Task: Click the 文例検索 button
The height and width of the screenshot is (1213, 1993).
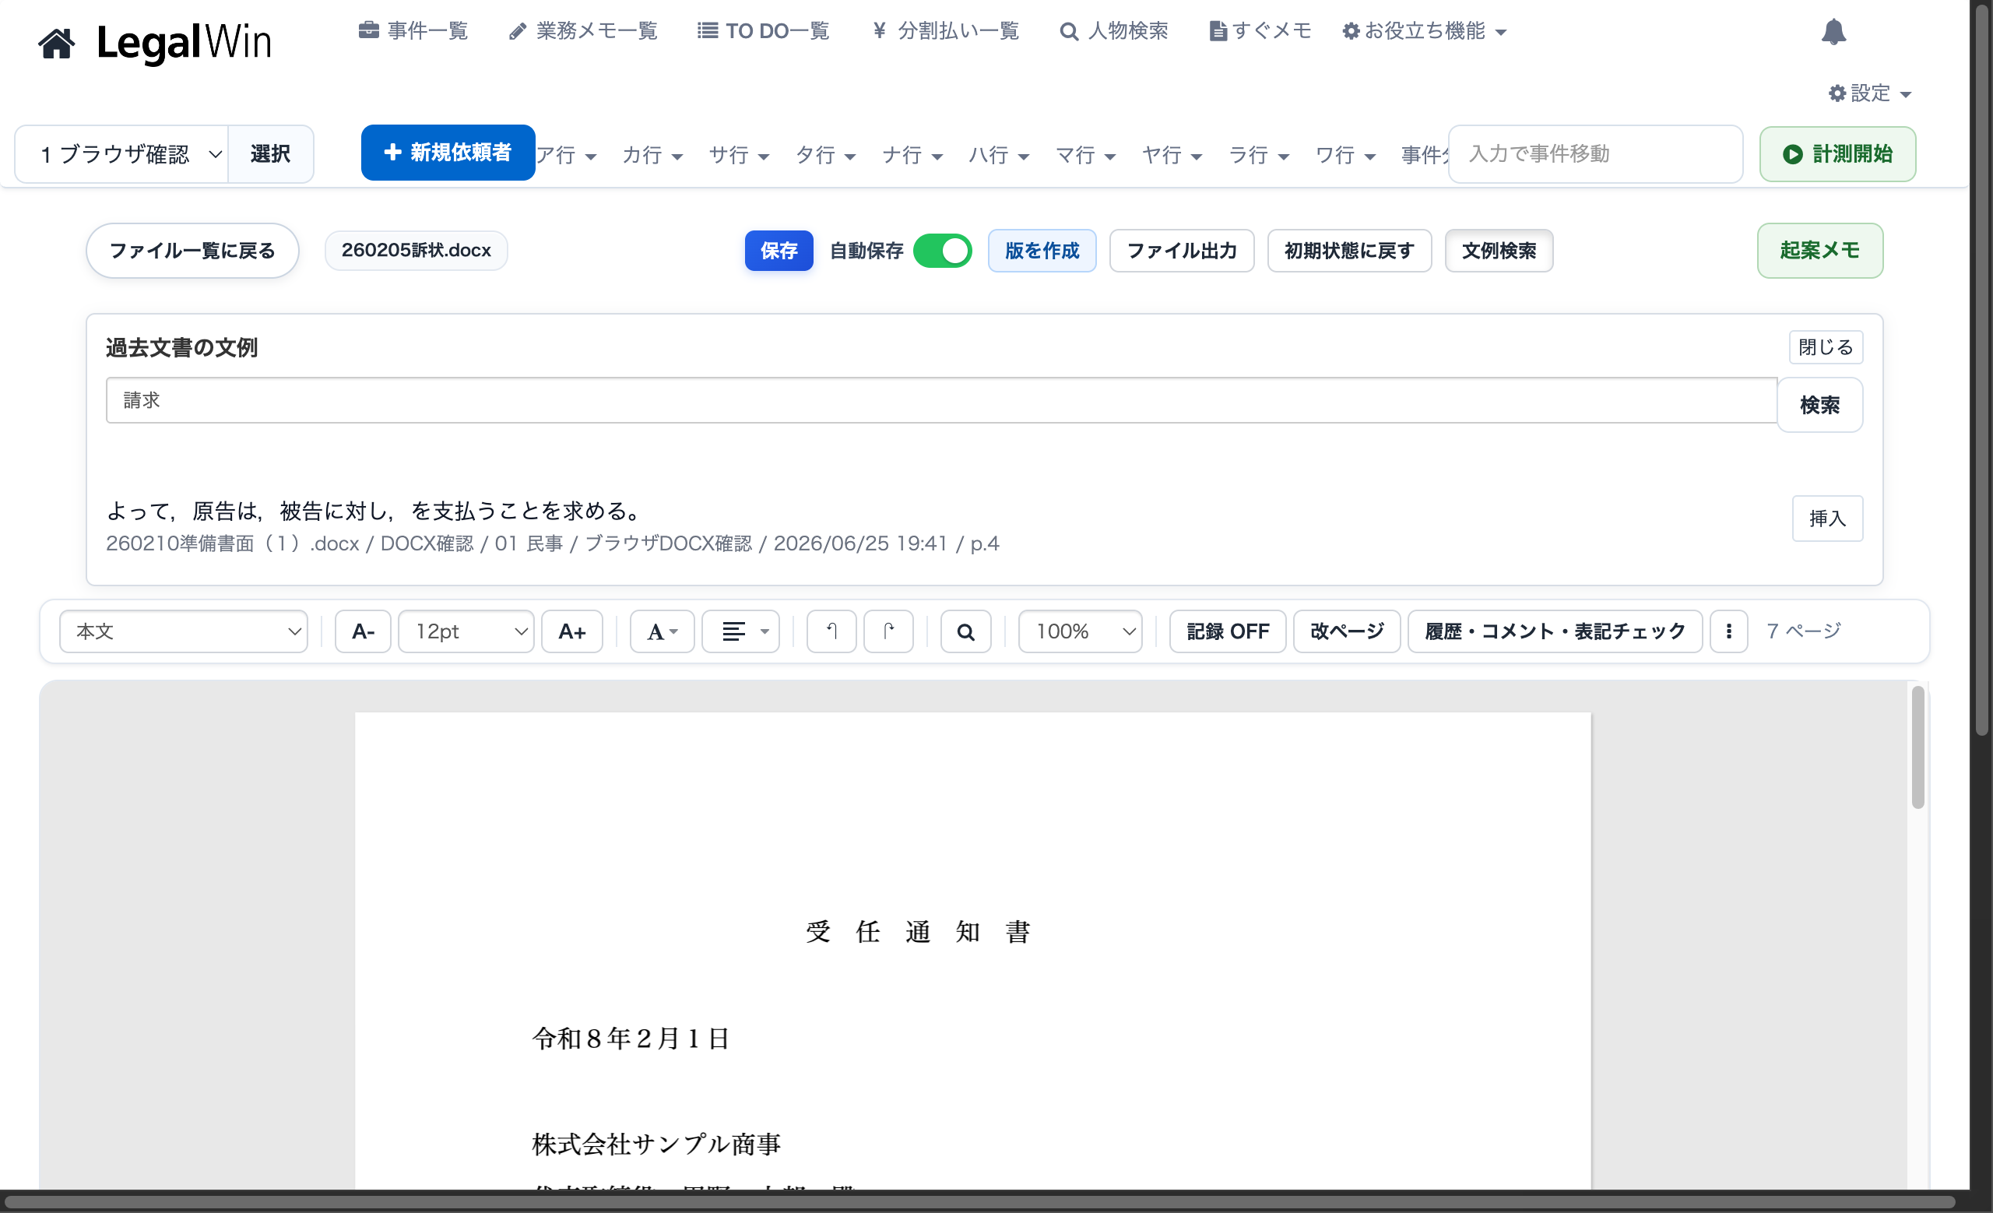Action: pos(1498,251)
